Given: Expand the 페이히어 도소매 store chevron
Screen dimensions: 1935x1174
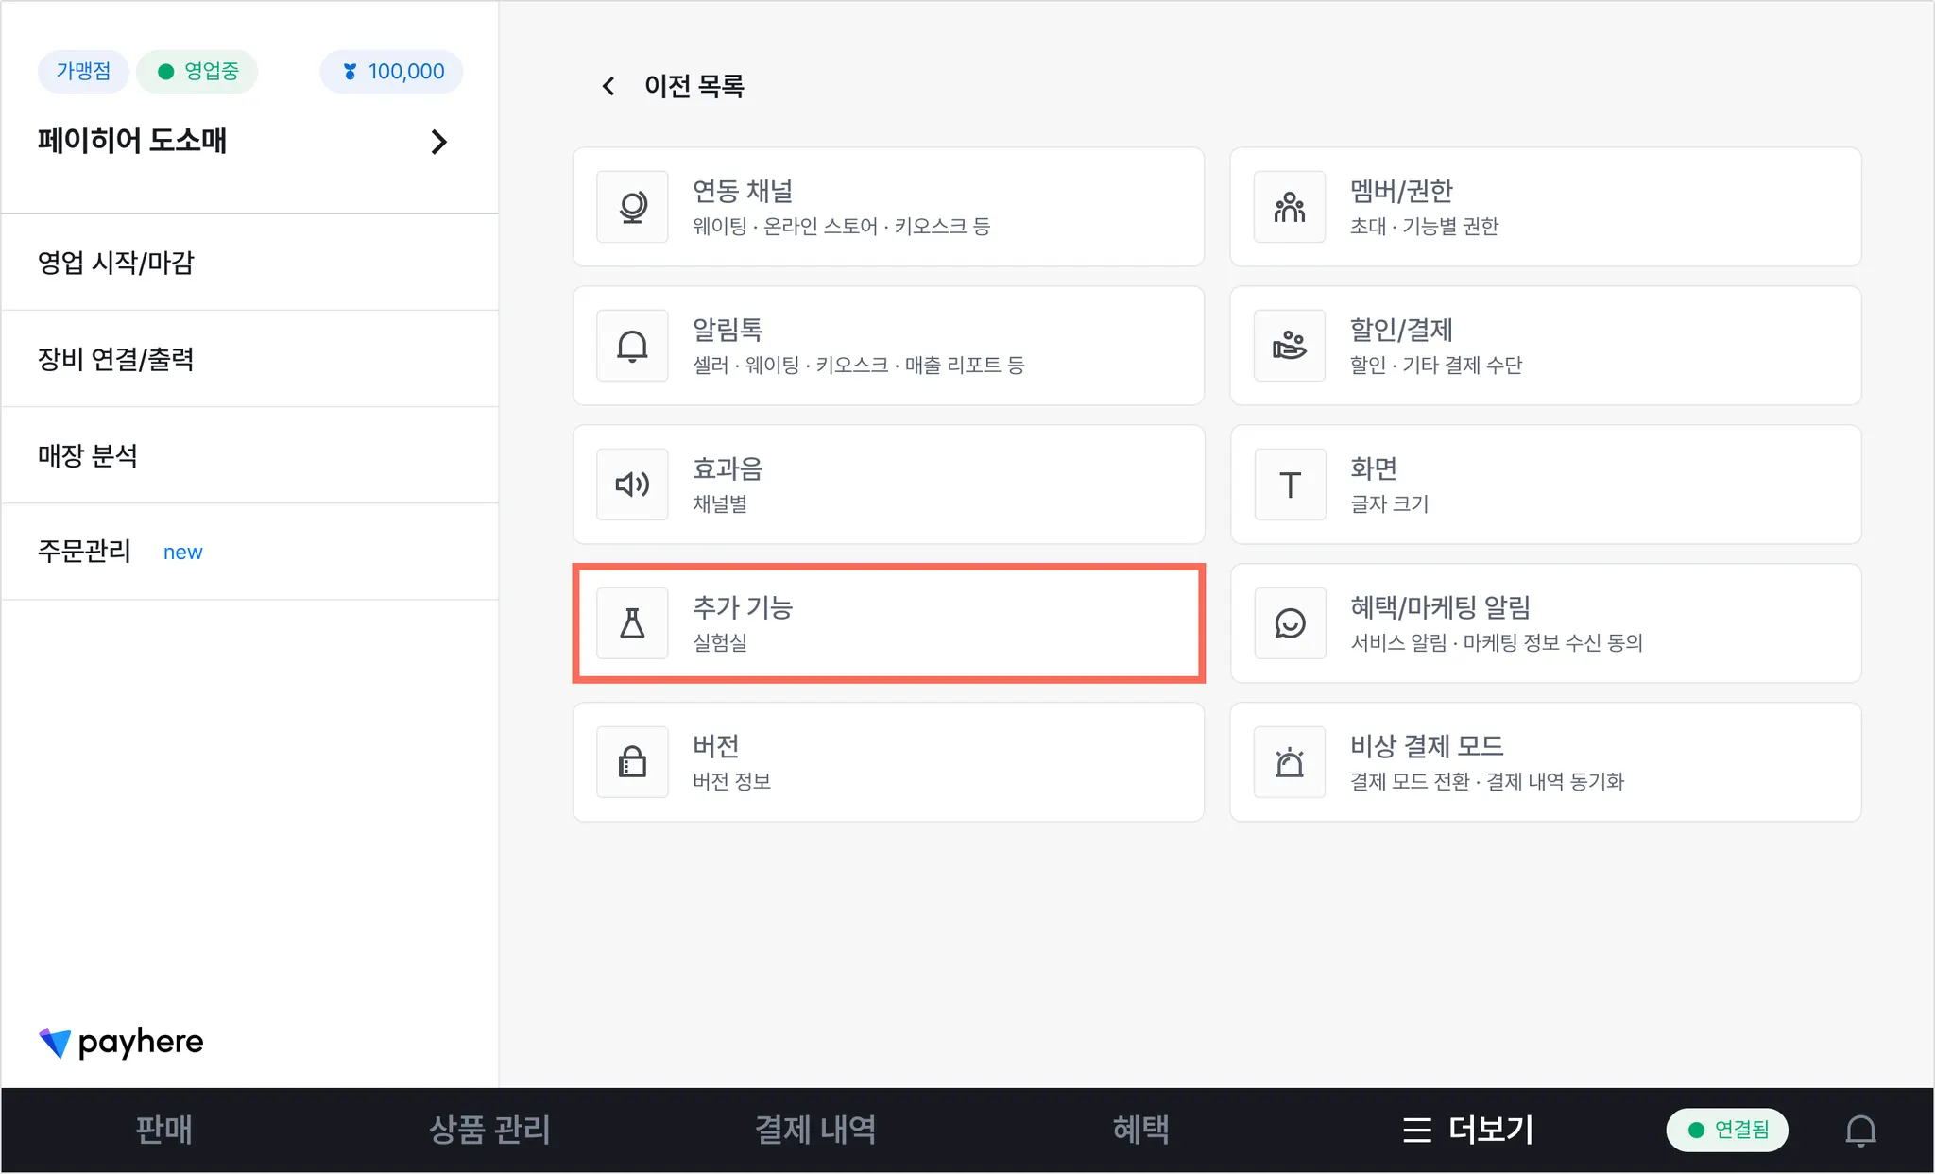Looking at the screenshot, I should point(438,142).
